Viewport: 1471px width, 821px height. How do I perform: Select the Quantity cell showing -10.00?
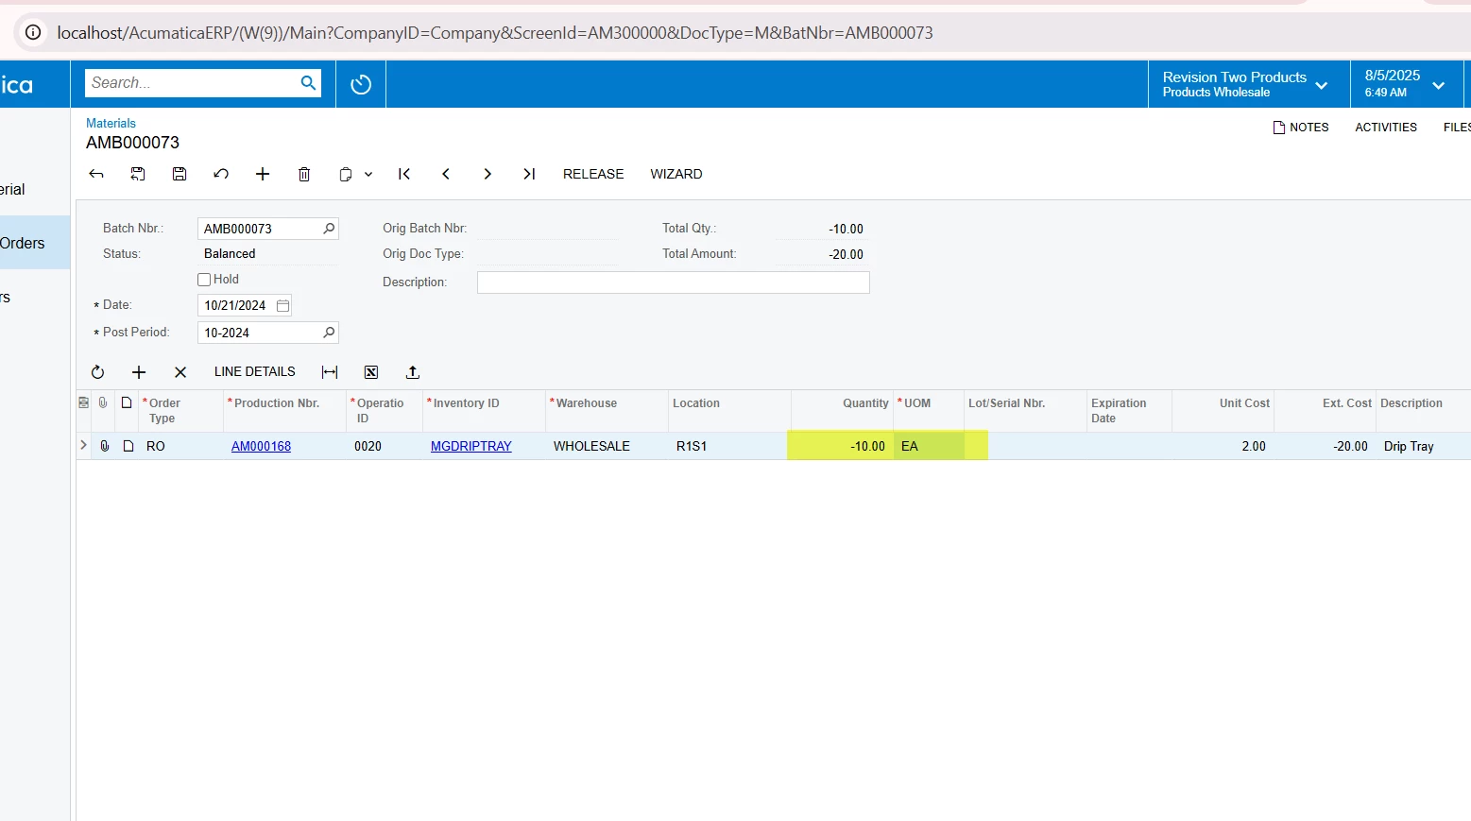[841, 446]
